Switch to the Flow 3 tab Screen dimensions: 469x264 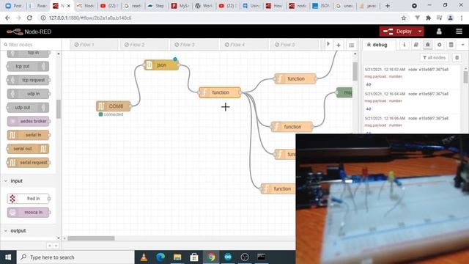point(194,45)
